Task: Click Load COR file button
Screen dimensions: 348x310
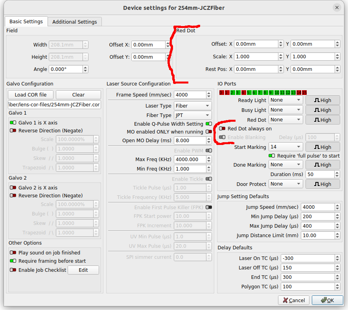Action: coord(31,95)
